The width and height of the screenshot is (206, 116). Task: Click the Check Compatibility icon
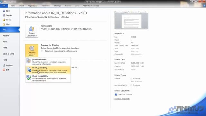29,78
